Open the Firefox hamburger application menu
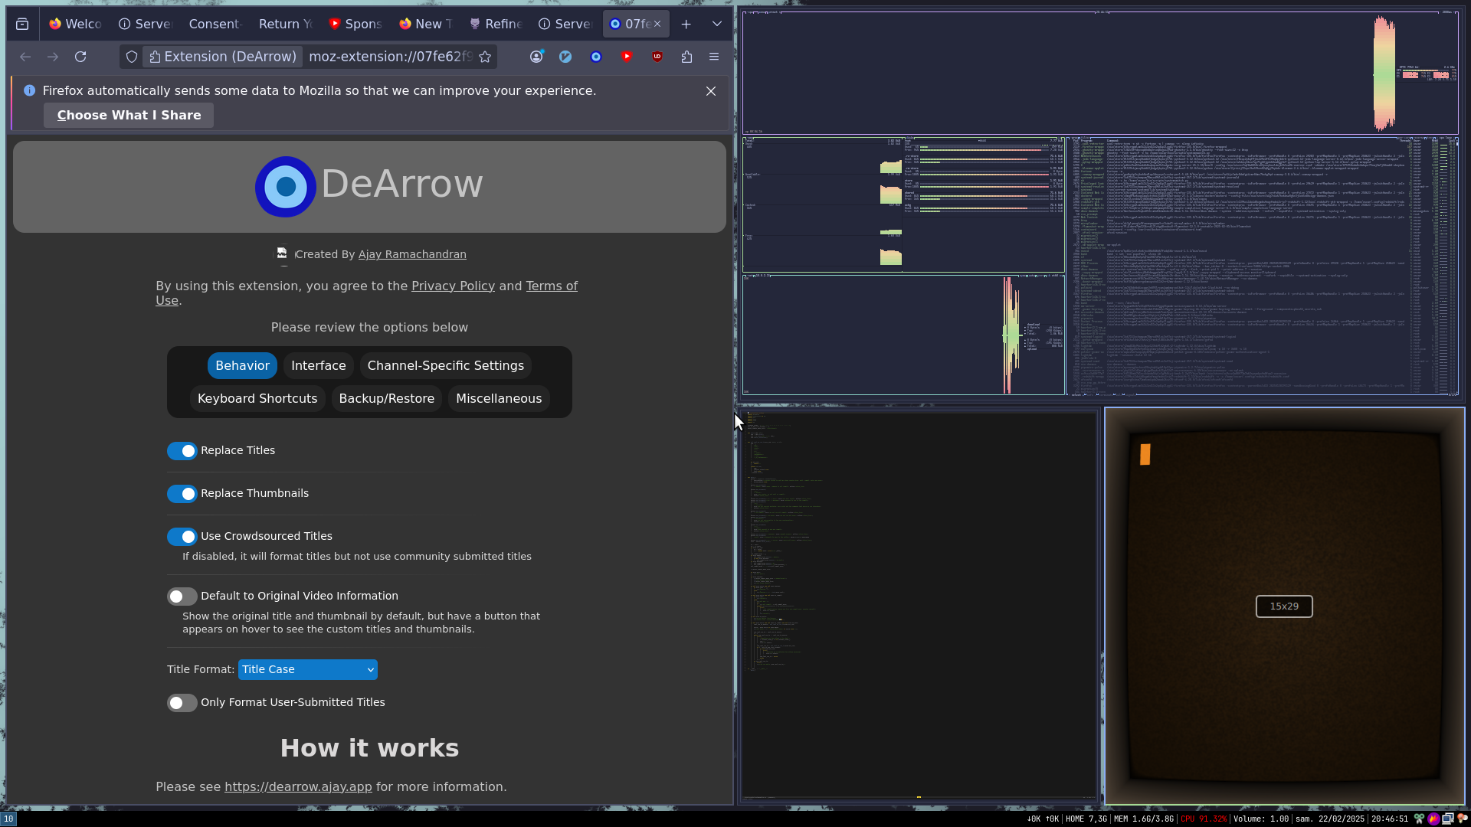Viewport: 1471px width, 827px height. point(714,57)
